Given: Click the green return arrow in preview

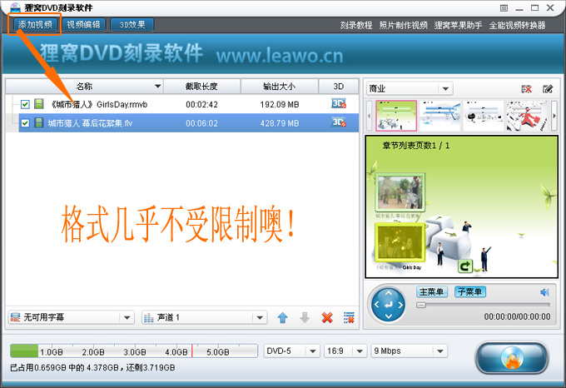Looking at the screenshot, I should tap(465, 266).
